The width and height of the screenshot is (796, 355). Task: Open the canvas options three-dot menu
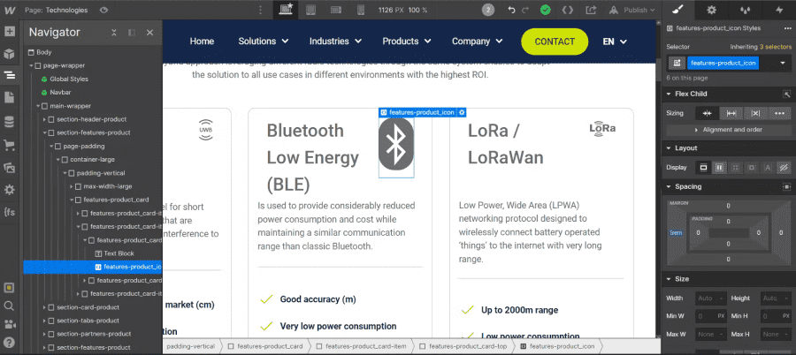[261, 10]
